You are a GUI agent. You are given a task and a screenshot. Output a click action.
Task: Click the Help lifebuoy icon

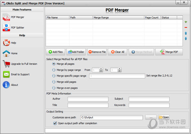point(6,43)
